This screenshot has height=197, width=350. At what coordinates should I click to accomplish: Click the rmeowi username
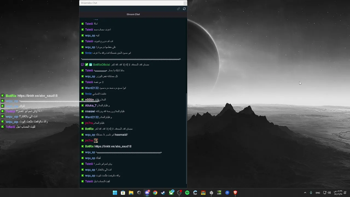(90, 111)
